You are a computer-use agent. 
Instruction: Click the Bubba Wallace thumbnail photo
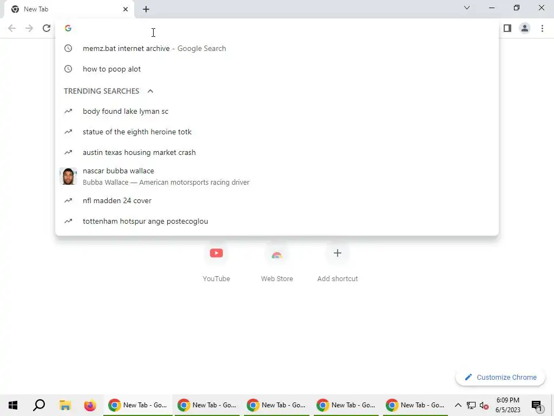[x=68, y=176]
